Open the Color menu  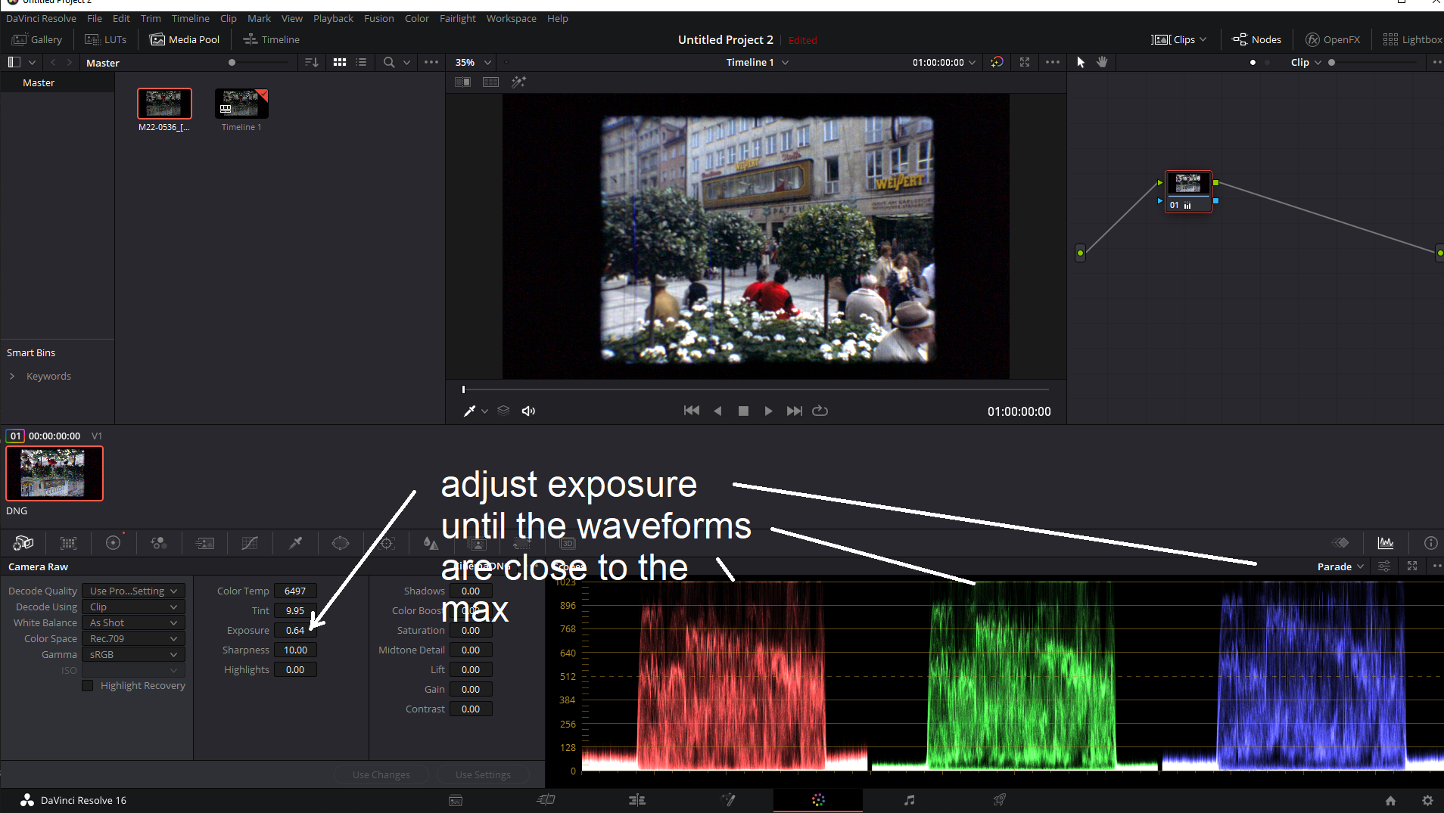pyautogui.click(x=416, y=18)
